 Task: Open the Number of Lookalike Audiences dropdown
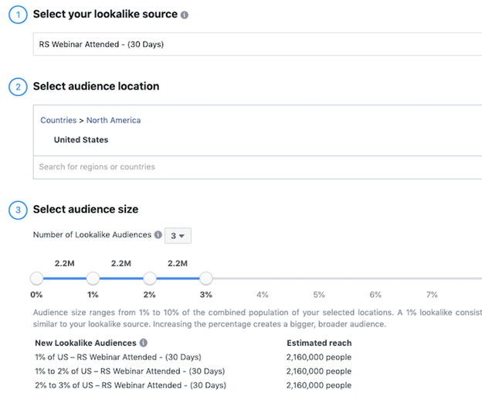pos(178,236)
